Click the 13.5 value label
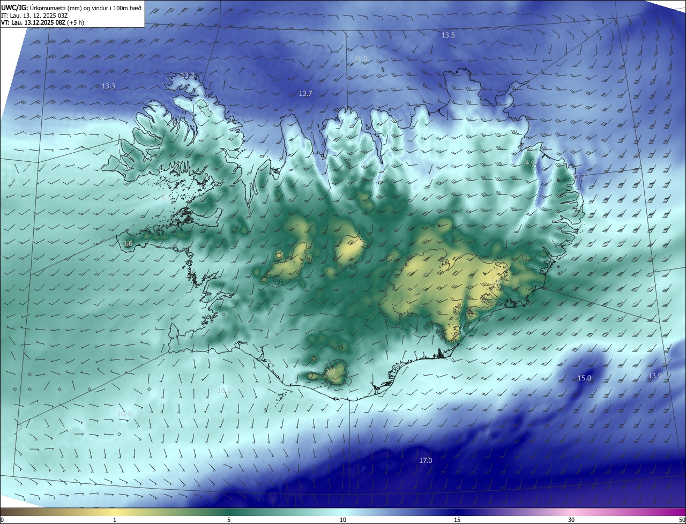 [x=448, y=35]
